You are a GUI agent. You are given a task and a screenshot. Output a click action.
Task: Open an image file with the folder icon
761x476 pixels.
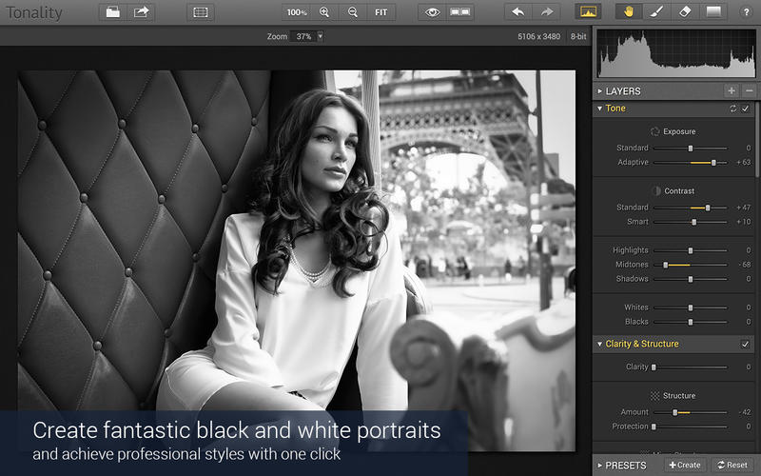[113, 12]
